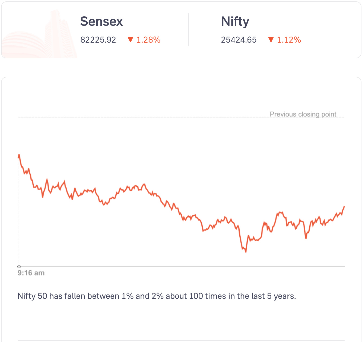Click the Nifty value 25424.65

(x=239, y=40)
